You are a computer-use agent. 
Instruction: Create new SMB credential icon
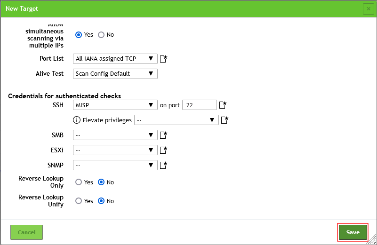pos(164,135)
